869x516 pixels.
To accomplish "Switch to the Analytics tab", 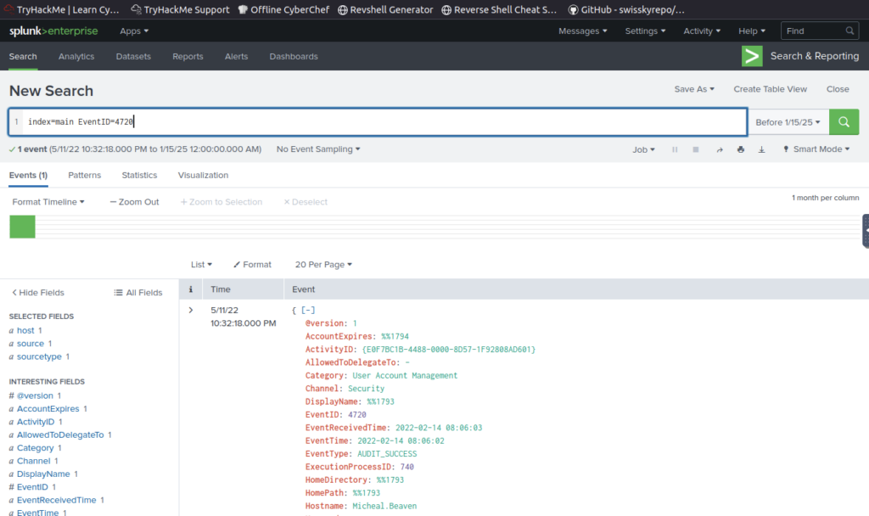I will [76, 57].
